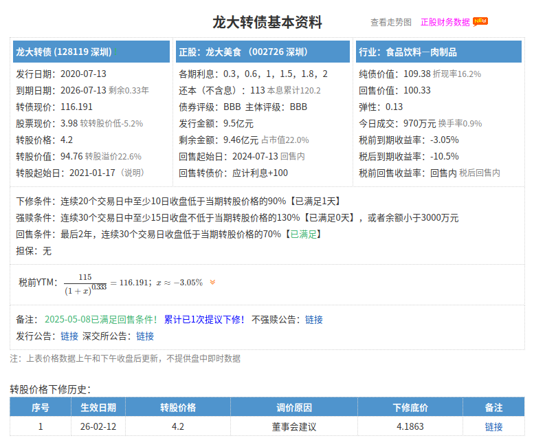The height and width of the screenshot is (447, 545).
Task: Click the 序号 column header
Action: (x=41, y=407)
